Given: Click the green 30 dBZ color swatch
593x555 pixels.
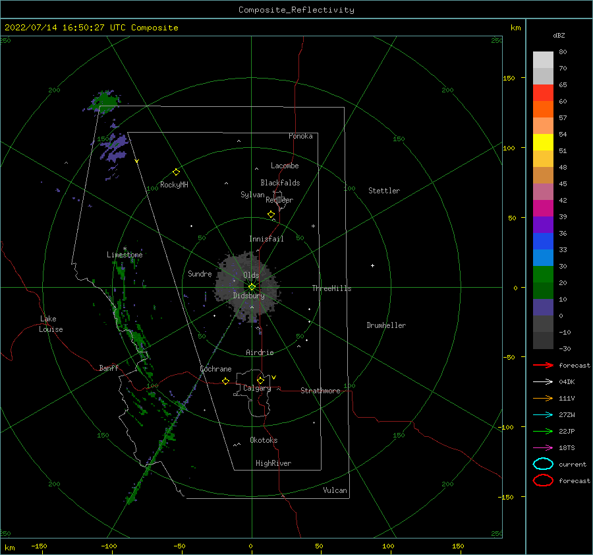Looking at the screenshot, I should (543, 275).
